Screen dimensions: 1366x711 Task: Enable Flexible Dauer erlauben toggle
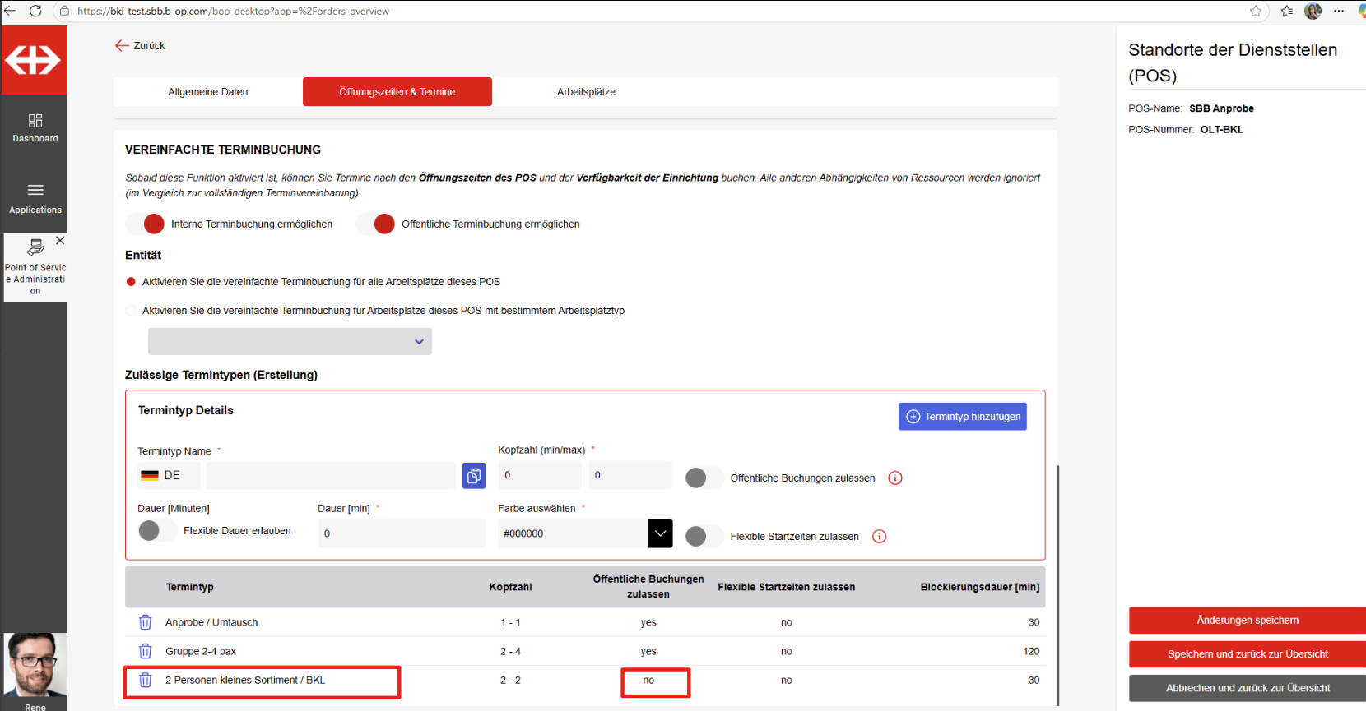(x=156, y=531)
